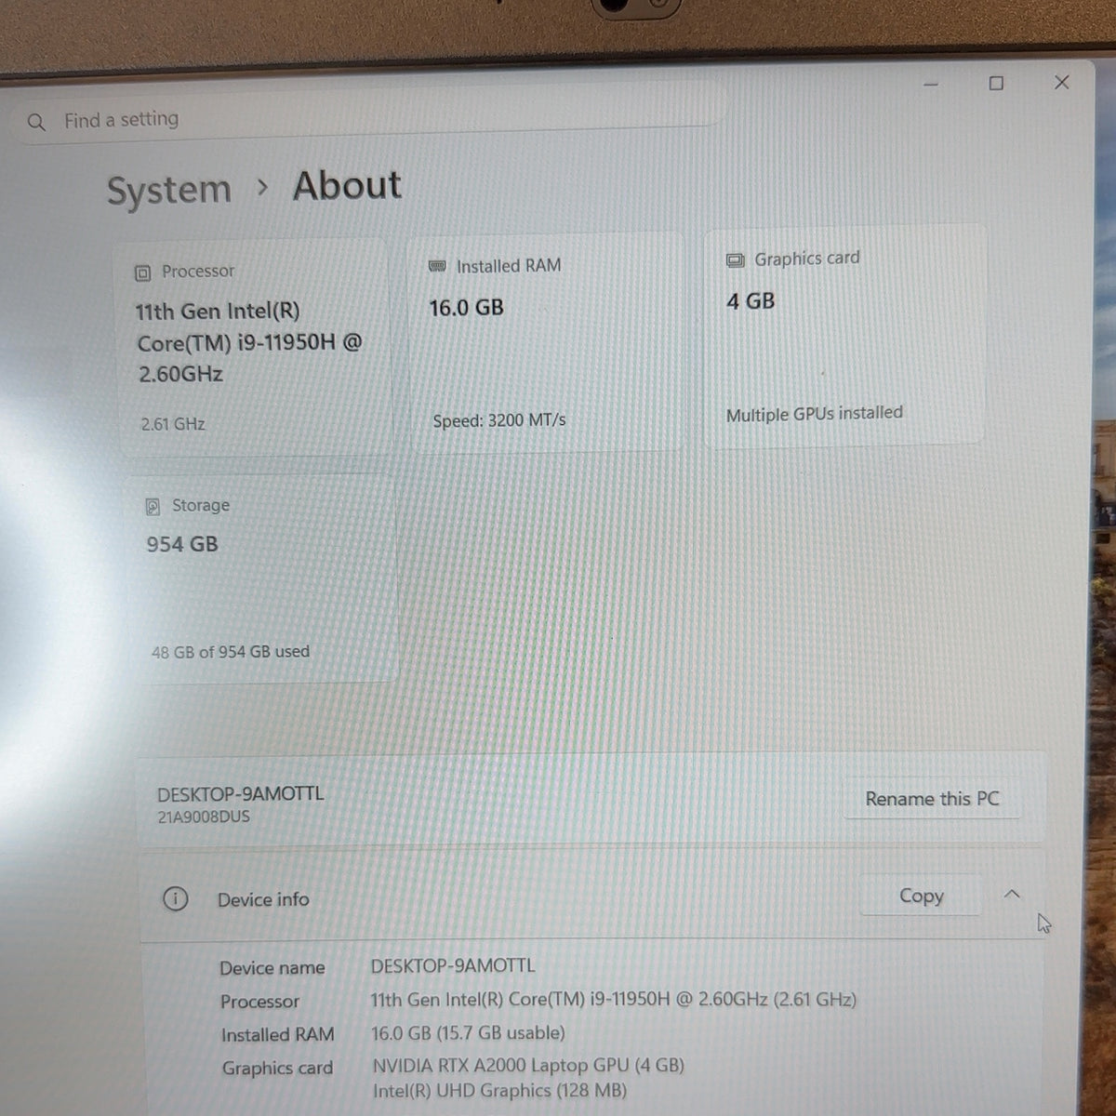Rename this PC button
1116x1116 pixels.
click(x=932, y=799)
